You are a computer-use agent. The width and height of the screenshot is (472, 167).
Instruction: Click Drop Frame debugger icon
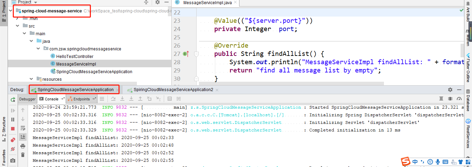coord(149,99)
